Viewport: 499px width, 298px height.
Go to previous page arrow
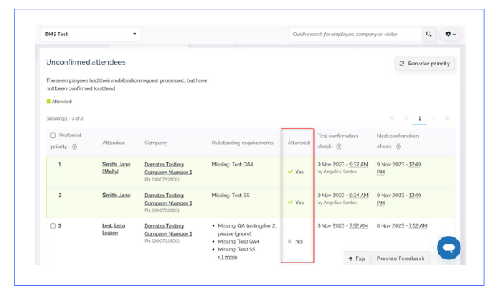(x=406, y=118)
